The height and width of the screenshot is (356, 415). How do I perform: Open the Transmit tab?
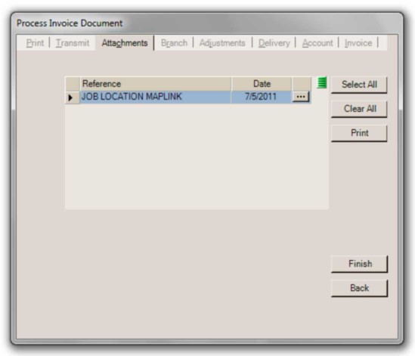point(73,42)
